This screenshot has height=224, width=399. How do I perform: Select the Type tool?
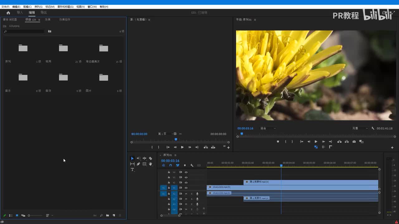[x=132, y=170]
